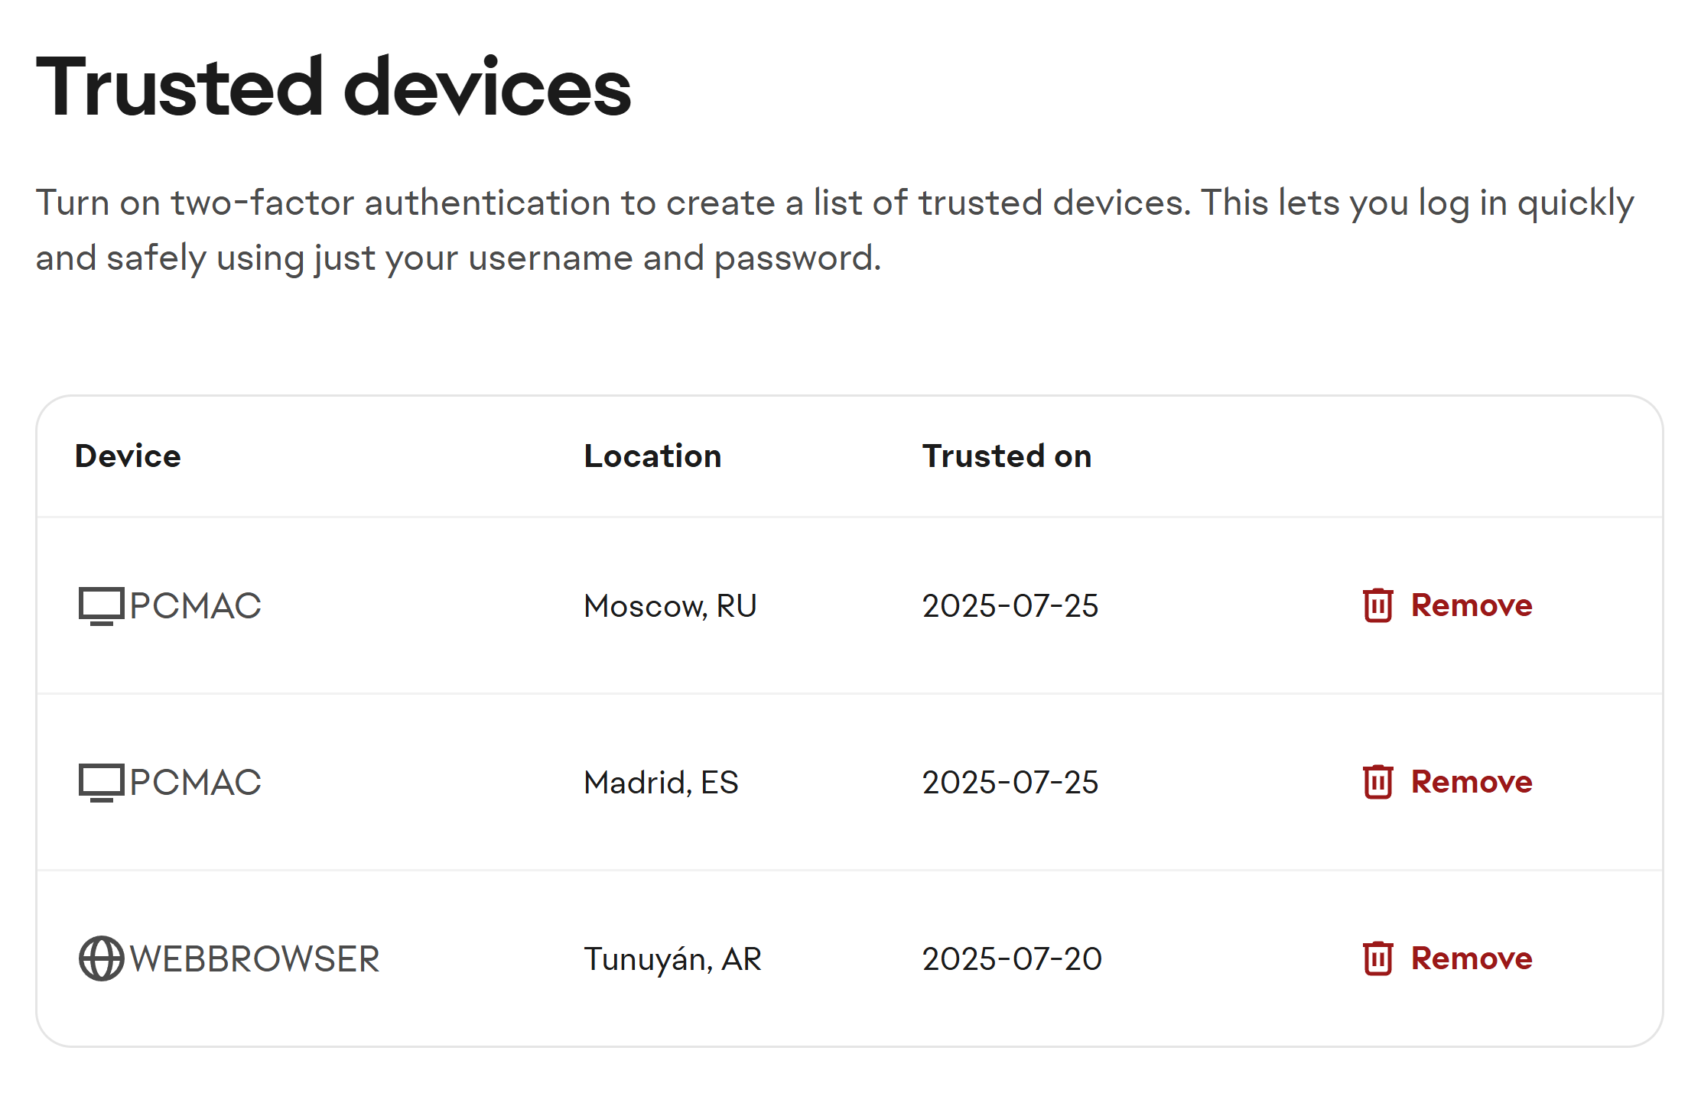This screenshot has width=1701, height=1093.
Task: Remove the PCMAC device located in Moscow
Action: (1470, 605)
